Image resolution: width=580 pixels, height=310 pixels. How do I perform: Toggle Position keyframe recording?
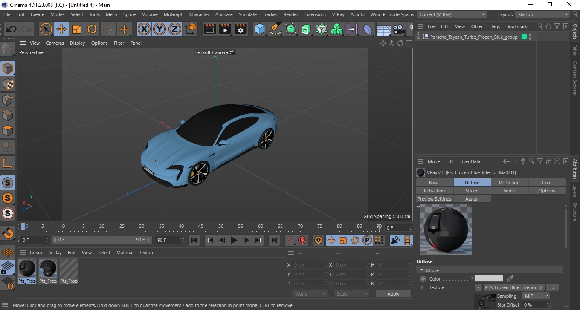[x=331, y=240]
